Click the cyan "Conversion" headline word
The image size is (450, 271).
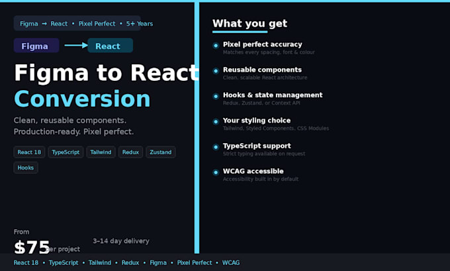82,99
